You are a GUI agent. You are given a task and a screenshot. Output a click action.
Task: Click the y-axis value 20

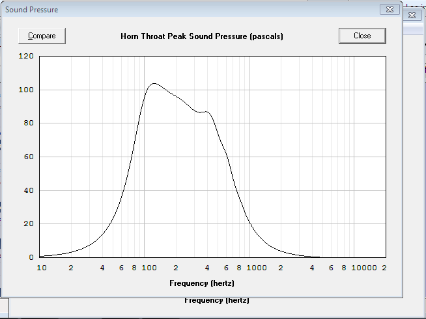tap(29, 224)
